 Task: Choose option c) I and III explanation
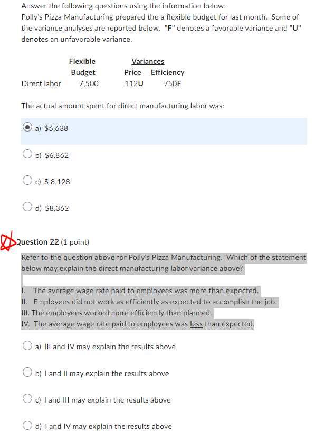tap(27, 399)
